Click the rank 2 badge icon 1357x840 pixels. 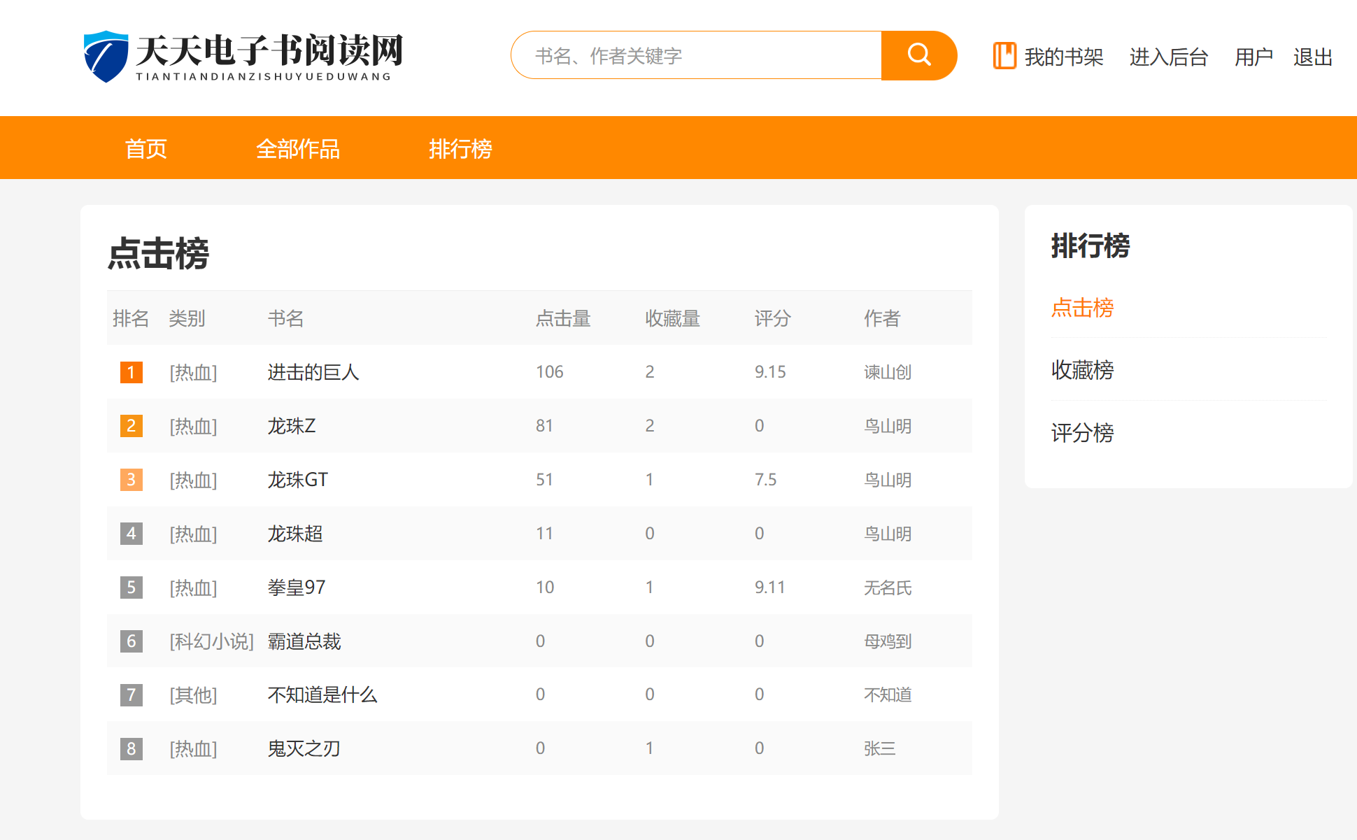132,426
